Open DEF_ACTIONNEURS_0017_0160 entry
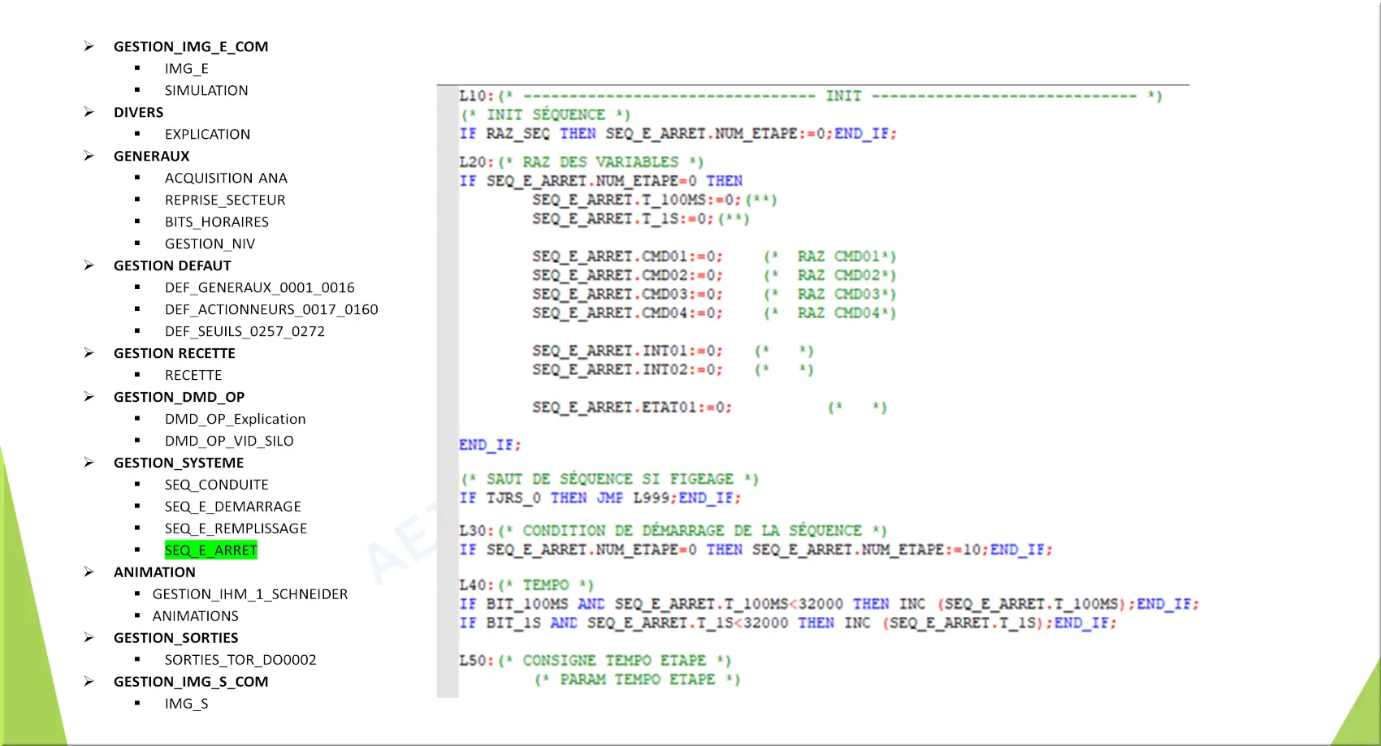The width and height of the screenshot is (1381, 746). (271, 309)
